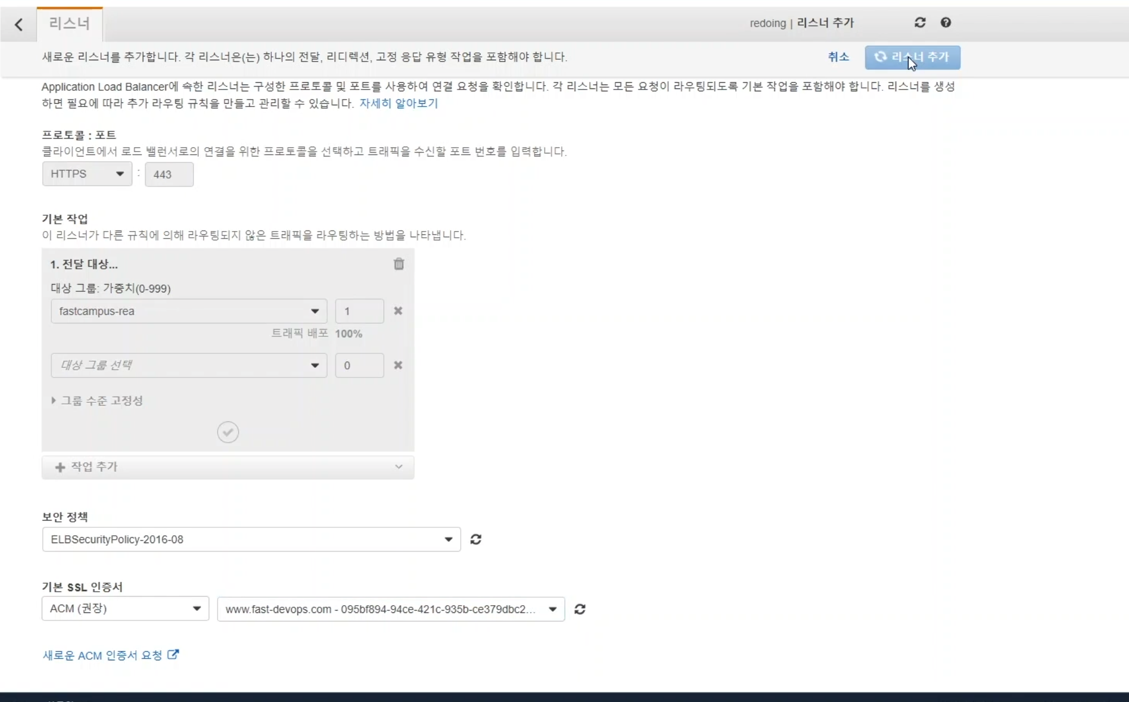
Task: Open the help question mark icon
Action: (x=946, y=23)
